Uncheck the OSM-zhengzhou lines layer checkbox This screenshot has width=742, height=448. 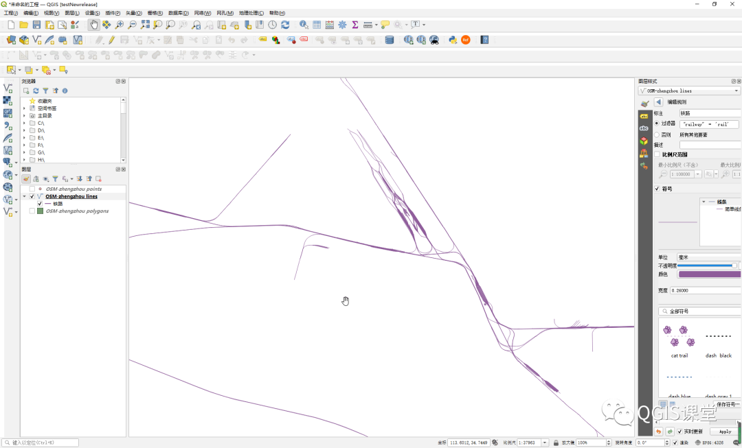[x=32, y=196]
